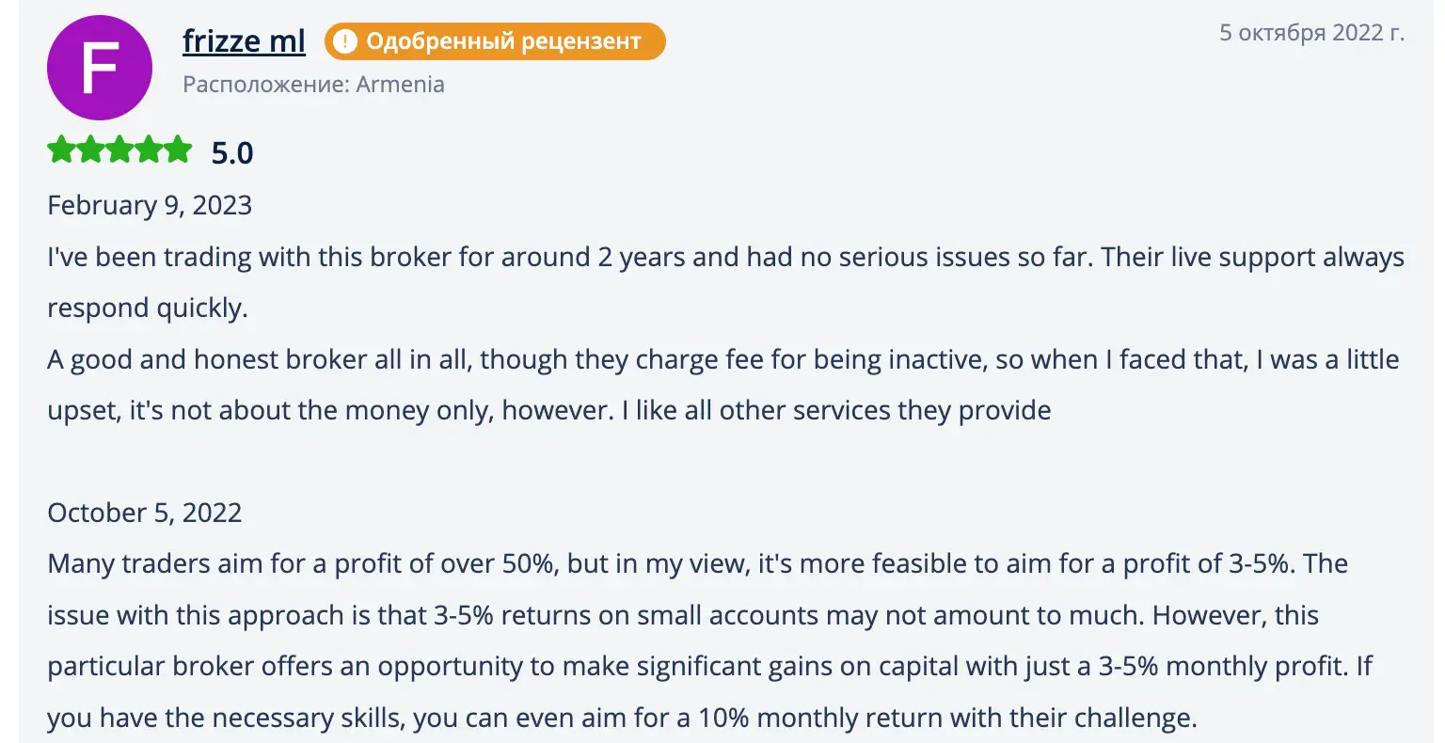Select the first green rating star

click(x=62, y=150)
